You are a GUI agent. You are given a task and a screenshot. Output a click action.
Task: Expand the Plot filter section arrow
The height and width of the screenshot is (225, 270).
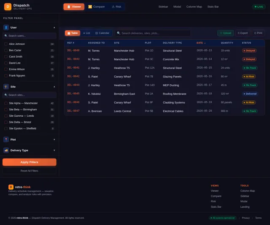54,139
